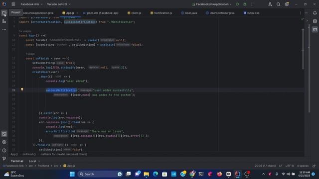Screen dimensions: 319x179
Task: Click App.js in navigation bar path
Action: 69,166
